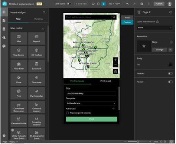Screen dimensions: 176x144
Task: Click the undo arrow in top toolbar
Action: pos(127,4)
